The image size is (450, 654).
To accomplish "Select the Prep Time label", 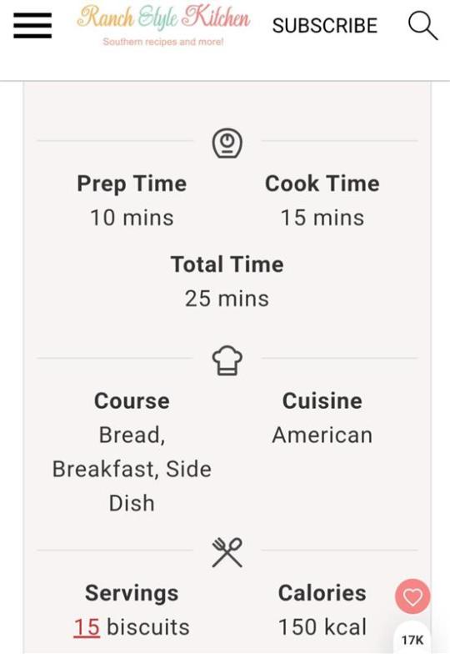I will (132, 184).
